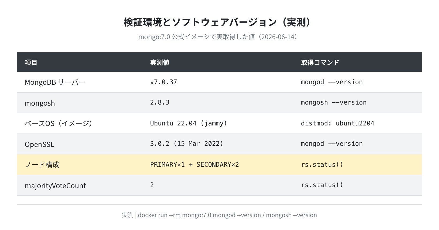The image size is (439, 230).
Task: Click the mongosh row label
Action: tap(40, 103)
